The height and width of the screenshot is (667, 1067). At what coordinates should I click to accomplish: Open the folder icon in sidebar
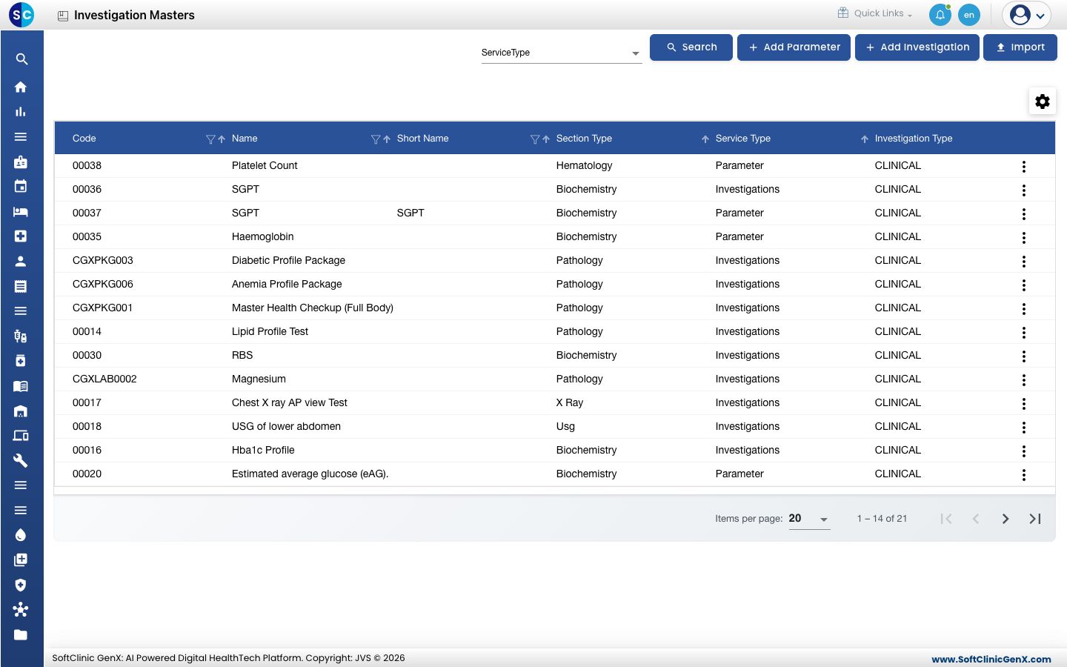tap(21, 634)
